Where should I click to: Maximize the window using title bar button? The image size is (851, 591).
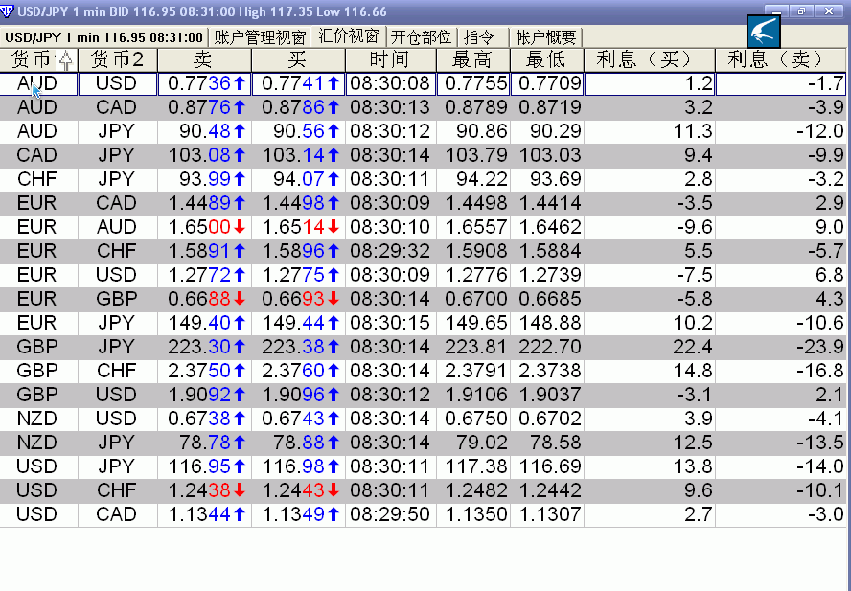tap(801, 11)
